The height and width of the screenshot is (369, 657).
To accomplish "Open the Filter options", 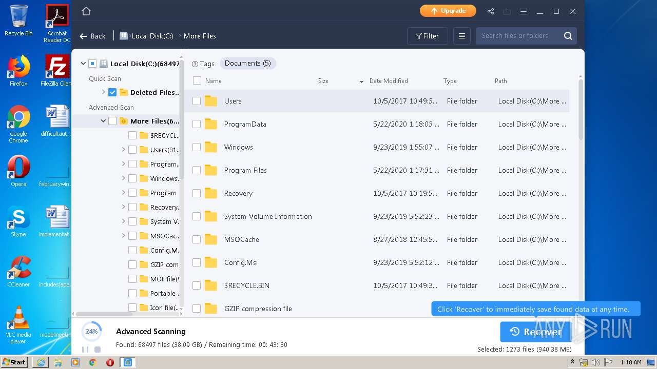I will coord(427,36).
